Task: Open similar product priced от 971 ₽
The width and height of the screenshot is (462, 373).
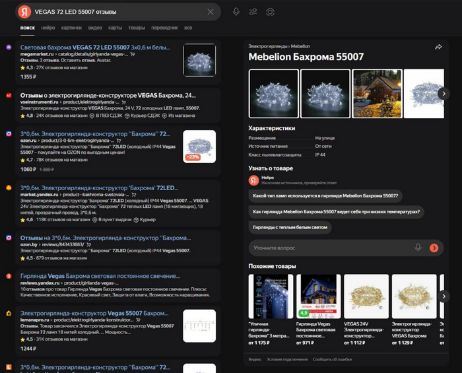Action: click(x=319, y=306)
